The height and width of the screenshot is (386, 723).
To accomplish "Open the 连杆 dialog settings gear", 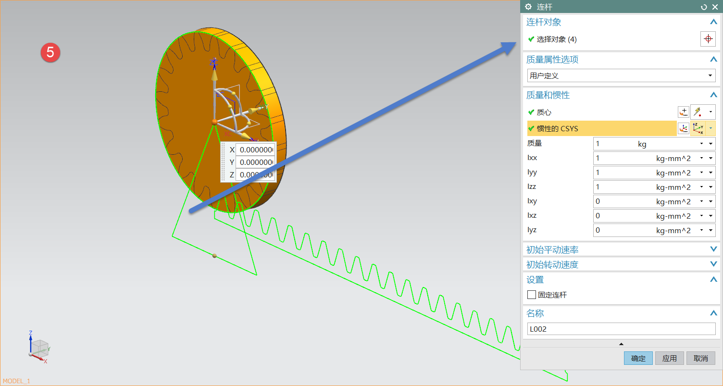I will point(528,7).
